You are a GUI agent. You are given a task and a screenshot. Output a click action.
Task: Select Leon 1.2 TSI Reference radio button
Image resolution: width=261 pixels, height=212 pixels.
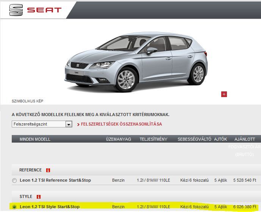coord(14,181)
